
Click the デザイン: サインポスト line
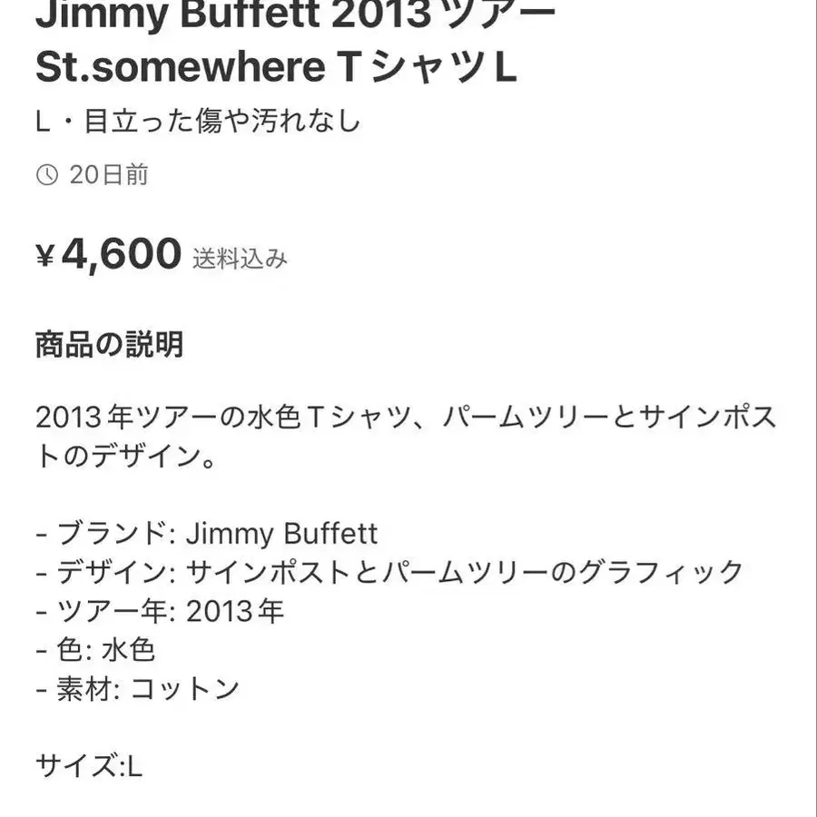click(389, 572)
